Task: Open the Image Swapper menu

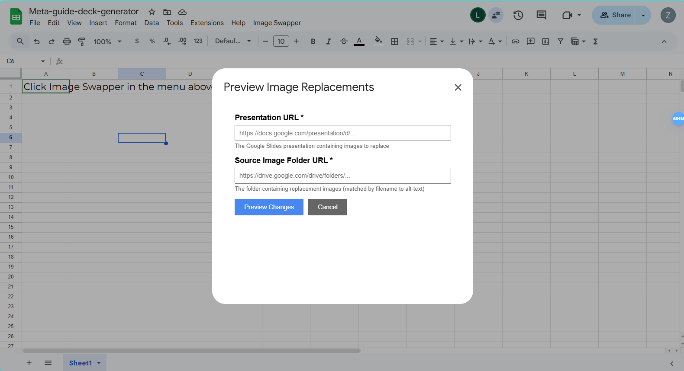Action: (x=277, y=23)
